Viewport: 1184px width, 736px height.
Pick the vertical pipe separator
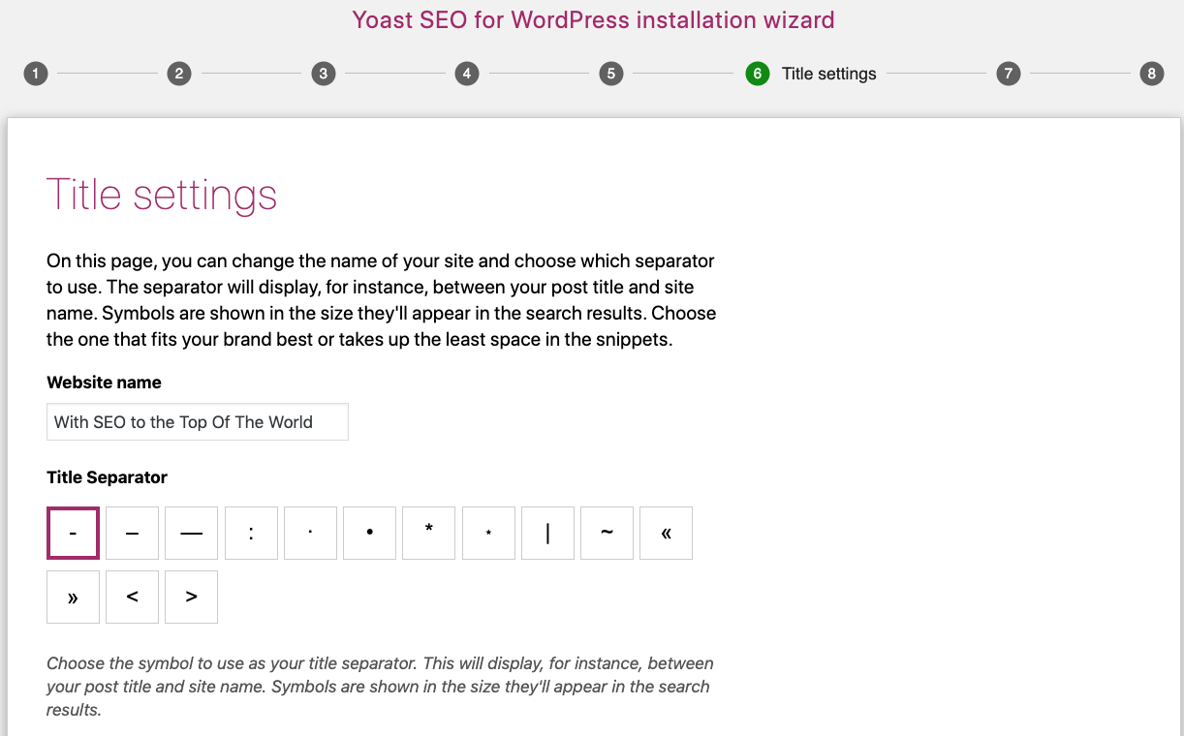(x=547, y=534)
